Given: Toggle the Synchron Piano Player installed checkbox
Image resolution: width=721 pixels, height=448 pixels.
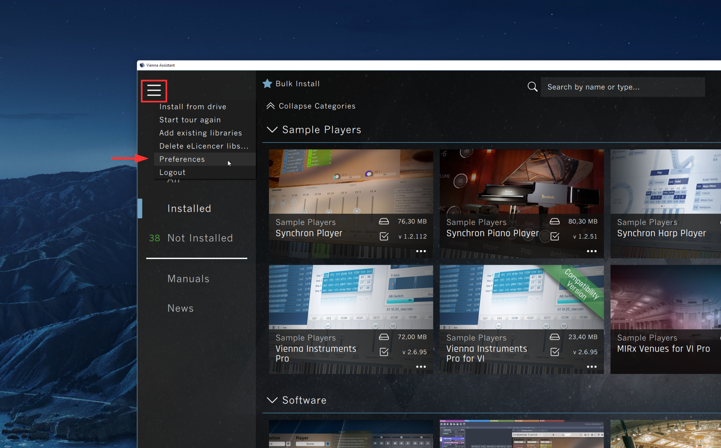Looking at the screenshot, I should [555, 236].
